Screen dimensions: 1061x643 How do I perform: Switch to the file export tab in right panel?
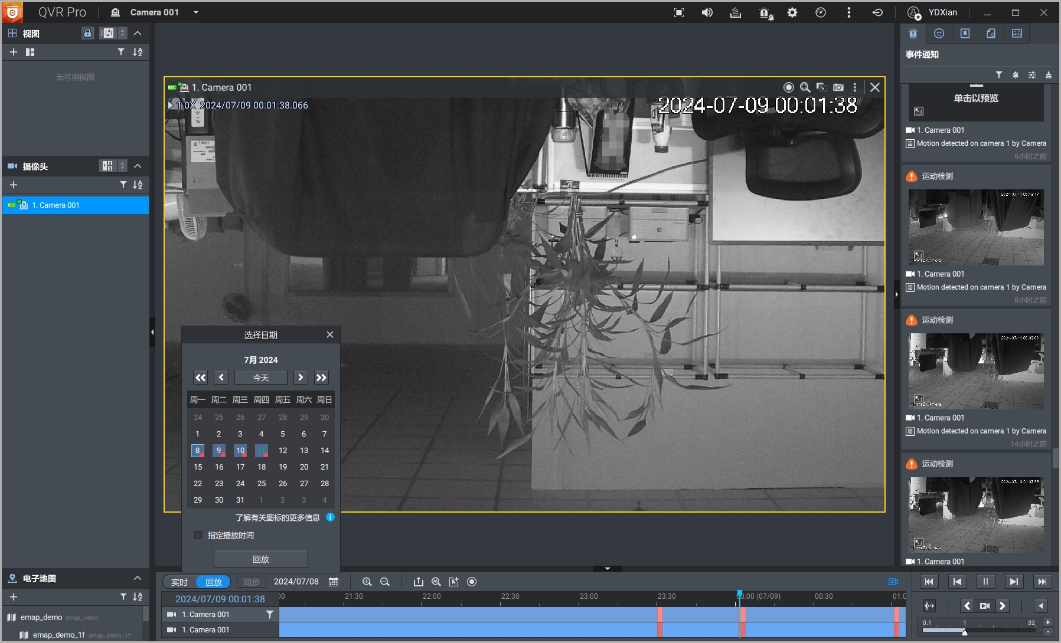click(x=991, y=34)
